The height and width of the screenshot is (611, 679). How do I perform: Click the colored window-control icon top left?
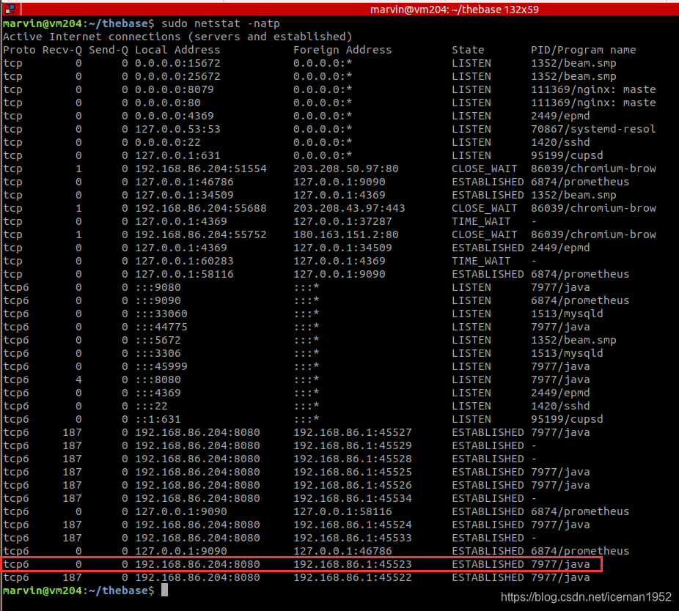point(8,7)
